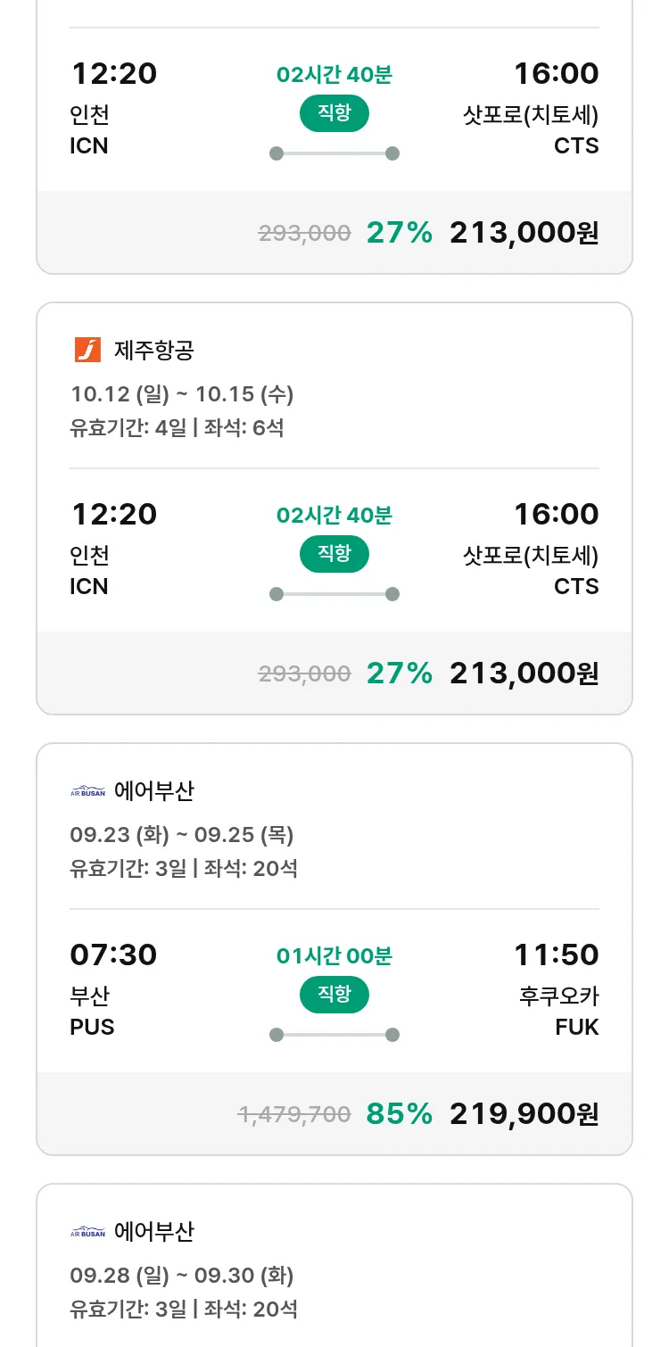This screenshot has width=669, height=1347.
Task: Tap the 07:30 부산 PUS departure info
Action: pos(113,989)
